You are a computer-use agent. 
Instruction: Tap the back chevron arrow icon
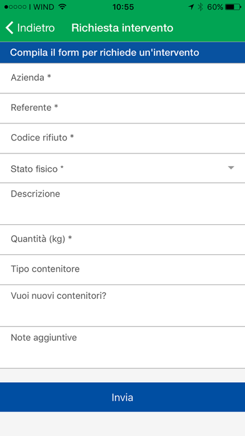9,28
